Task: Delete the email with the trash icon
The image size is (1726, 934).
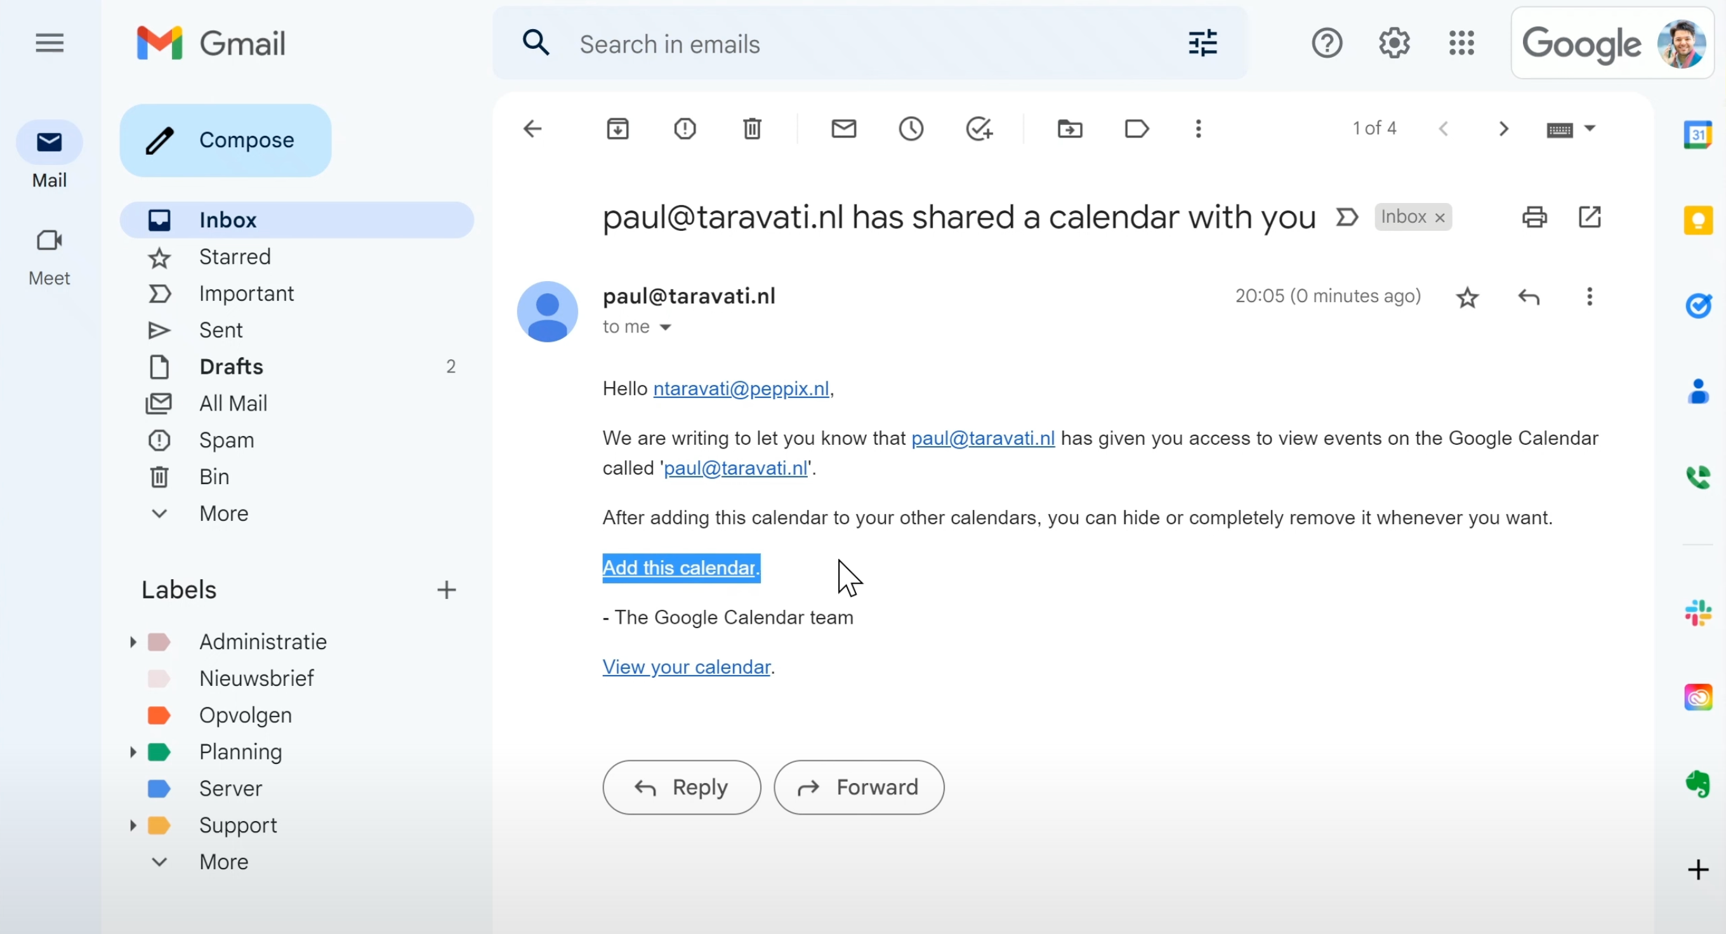Action: (x=752, y=128)
